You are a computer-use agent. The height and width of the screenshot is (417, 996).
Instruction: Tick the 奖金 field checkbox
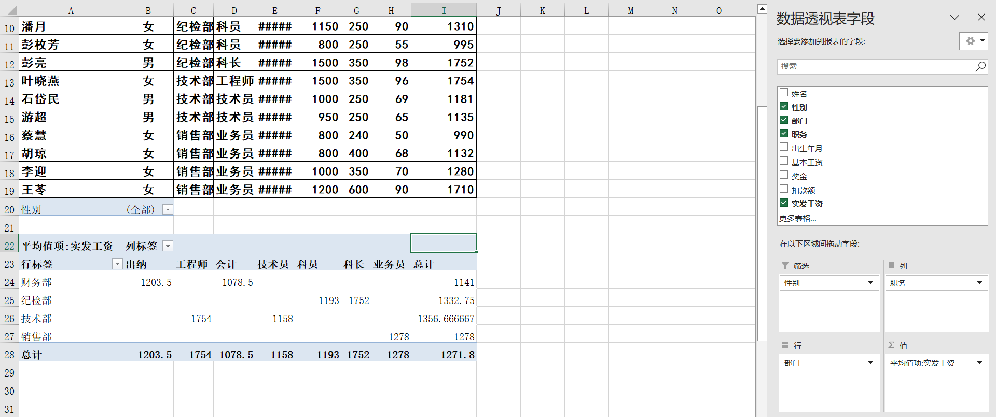click(784, 175)
